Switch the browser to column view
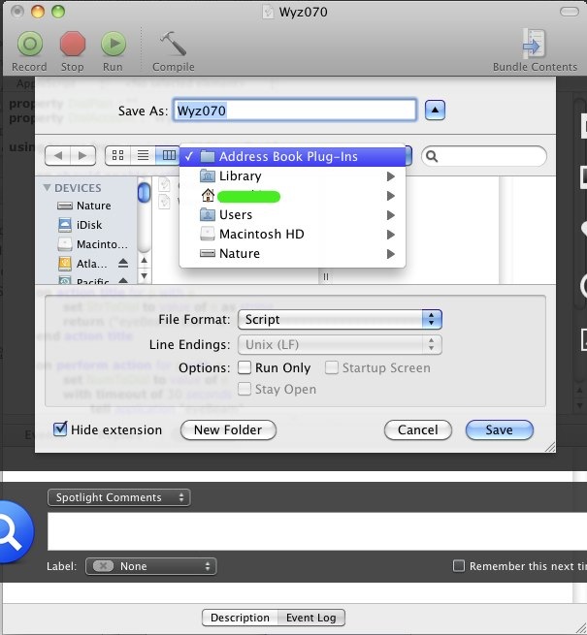The height and width of the screenshot is (635, 587). pyautogui.click(x=168, y=155)
